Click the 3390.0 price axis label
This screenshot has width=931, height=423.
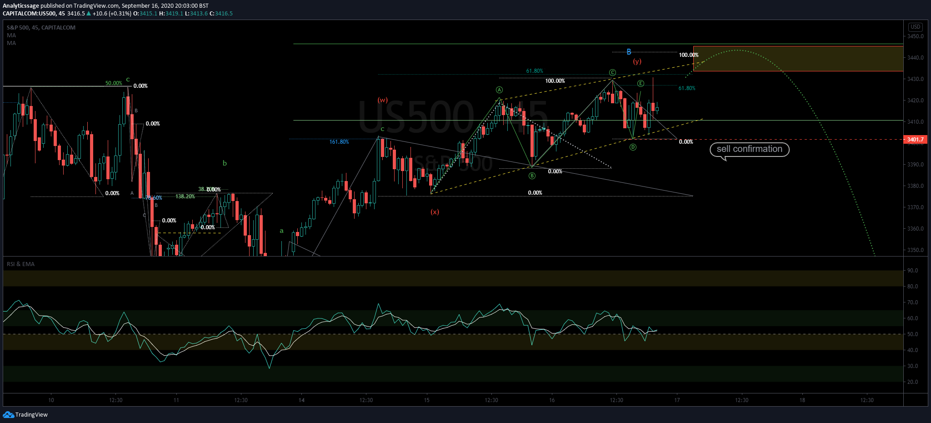click(x=915, y=165)
